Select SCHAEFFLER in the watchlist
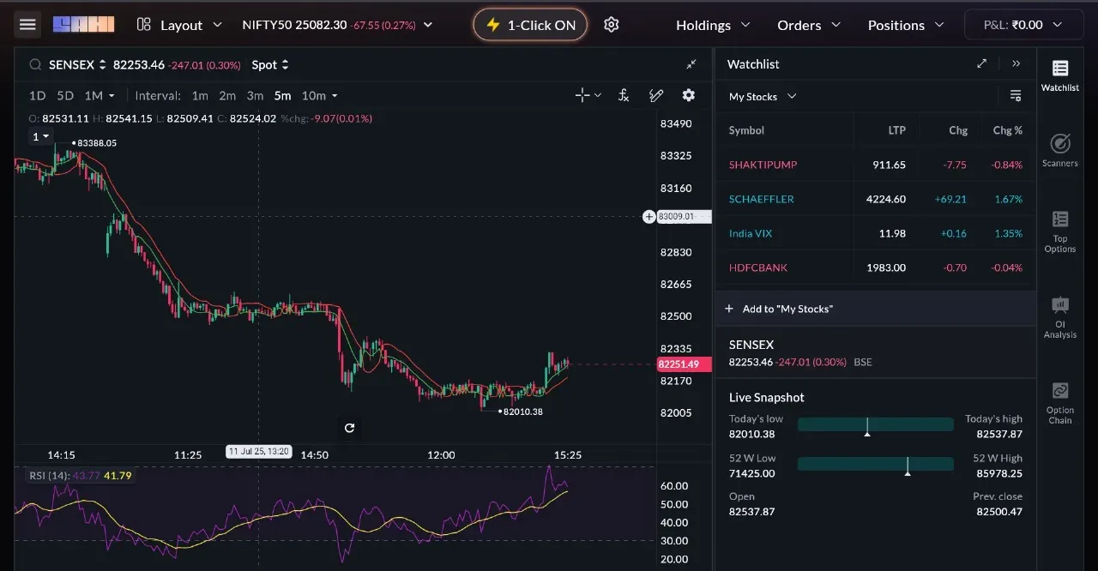 point(761,199)
